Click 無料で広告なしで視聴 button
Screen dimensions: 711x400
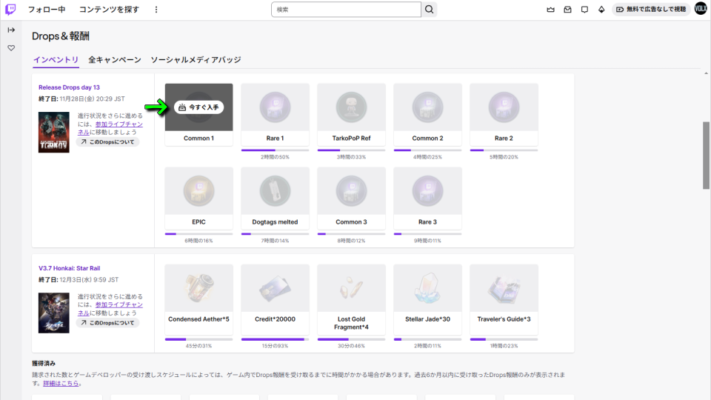(x=651, y=9)
